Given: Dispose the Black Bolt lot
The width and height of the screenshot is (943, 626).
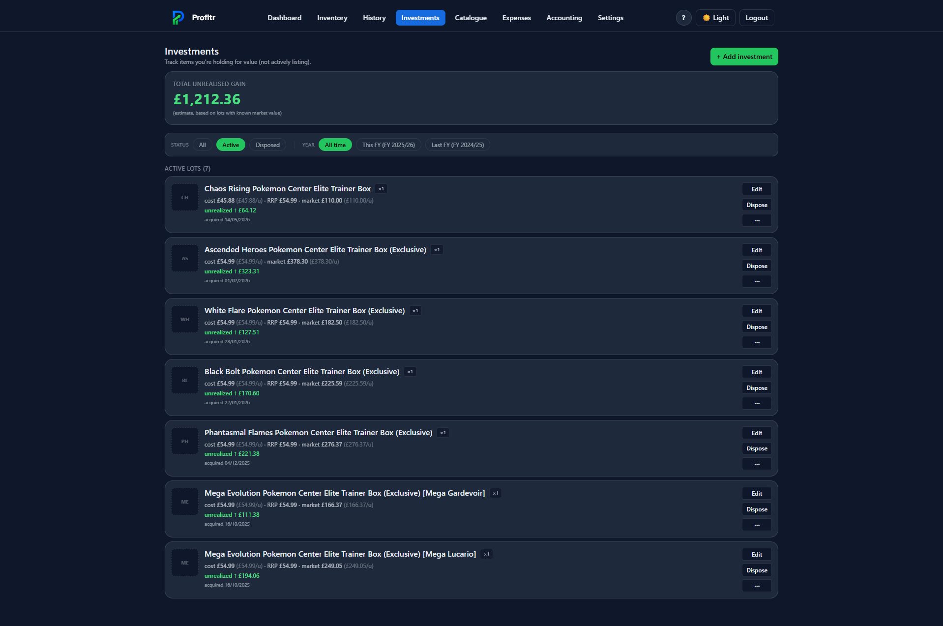Looking at the screenshot, I should (x=757, y=388).
